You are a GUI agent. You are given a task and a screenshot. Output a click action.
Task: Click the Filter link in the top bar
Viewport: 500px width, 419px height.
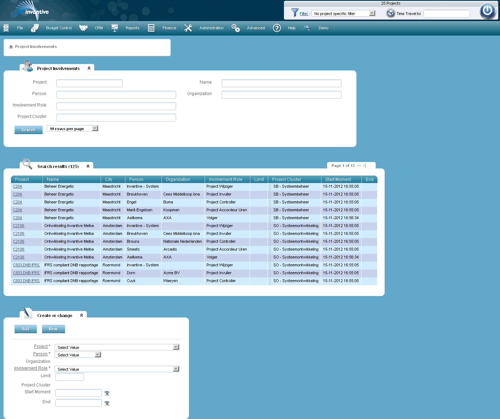pos(304,13)
